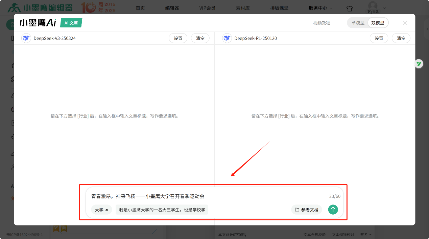Image resolution: width=429 pixels, height=239 pixels.
Task: Expand the 签名 dropdown in bottom bar
Action: (366, 234)
